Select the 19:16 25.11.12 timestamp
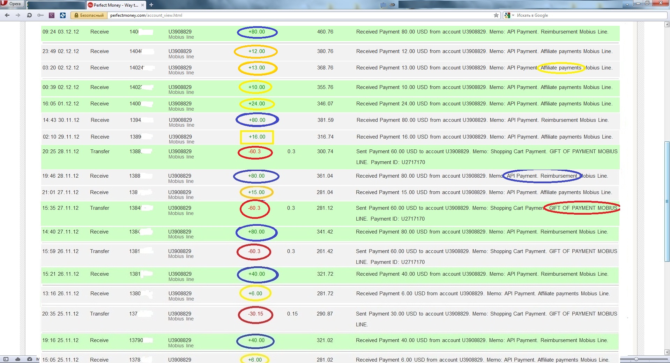Screen dimensions: 670x363 click(x=60, y=340)
